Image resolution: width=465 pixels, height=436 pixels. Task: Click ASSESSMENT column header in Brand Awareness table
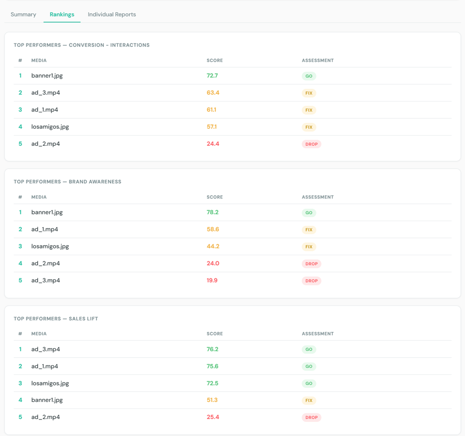pos(318,197)
